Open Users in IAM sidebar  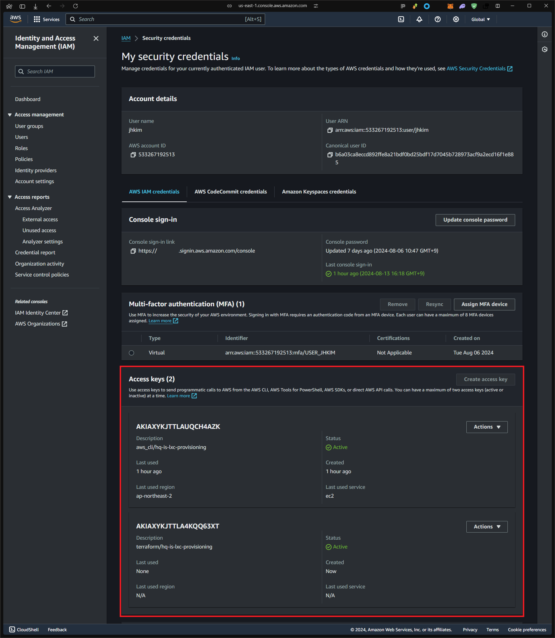tap(21, 137)
